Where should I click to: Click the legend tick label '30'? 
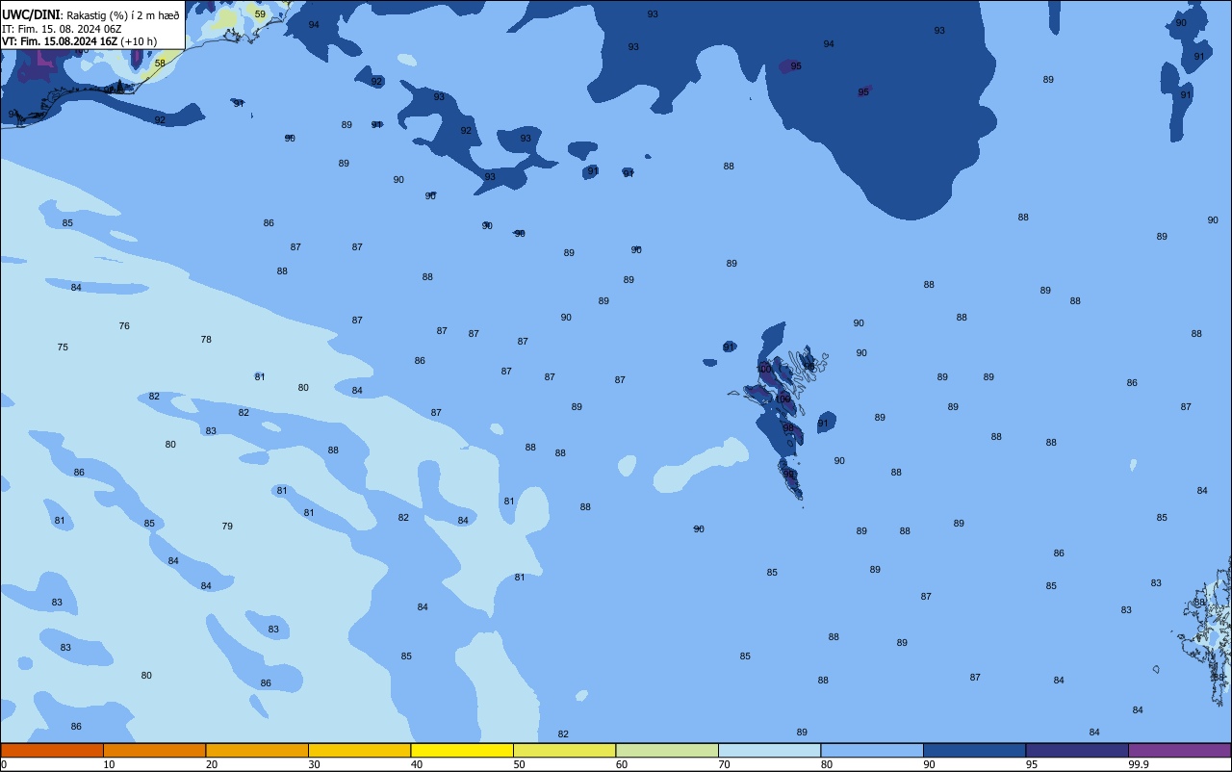pos(314,764)
